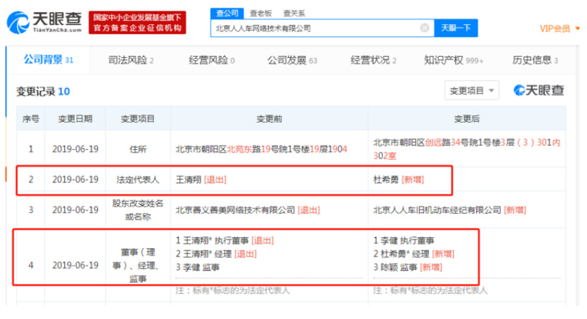The height and width of the screenshot is (319, 587).
Task: Open the 王清翔 name in row 2
Action: pyautogui.click(x=188, y=179)
